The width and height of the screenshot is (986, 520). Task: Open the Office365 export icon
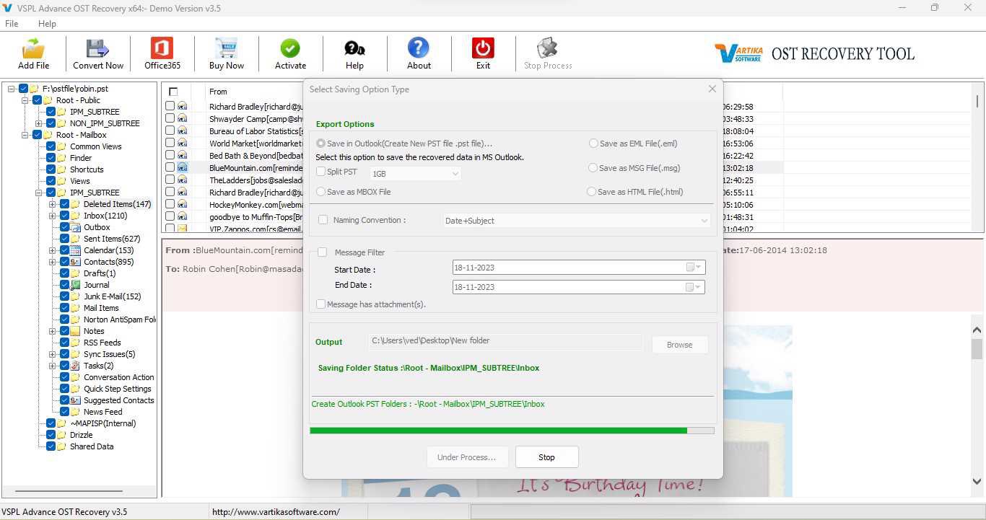[162, 48]
